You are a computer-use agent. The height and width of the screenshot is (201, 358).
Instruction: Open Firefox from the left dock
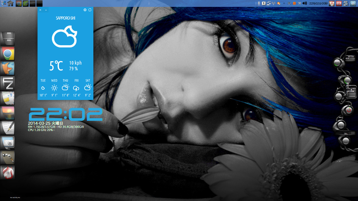point(7,68)
